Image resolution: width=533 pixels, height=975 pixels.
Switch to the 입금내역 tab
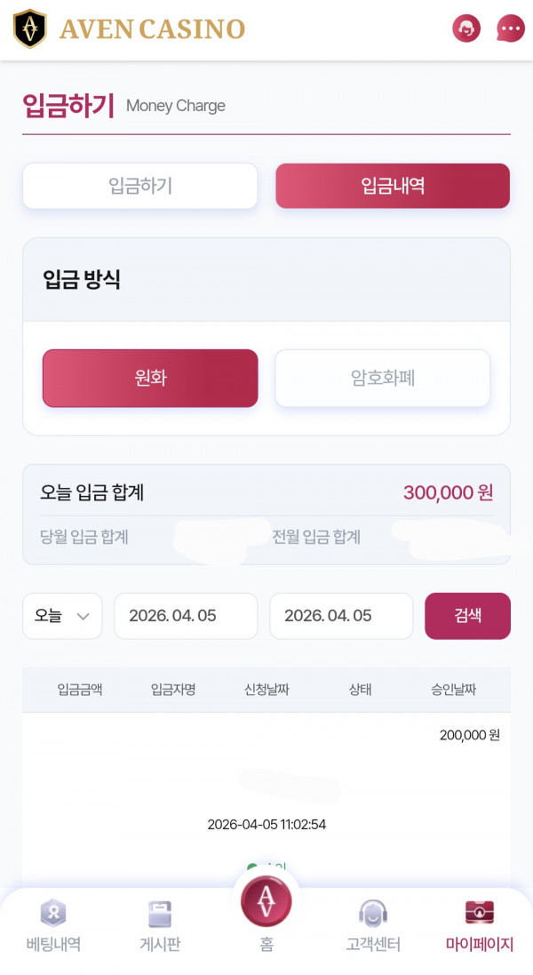393,186
